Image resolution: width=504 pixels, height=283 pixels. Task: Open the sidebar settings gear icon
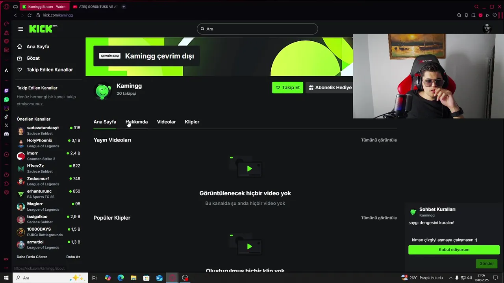[x=6, y=192]
